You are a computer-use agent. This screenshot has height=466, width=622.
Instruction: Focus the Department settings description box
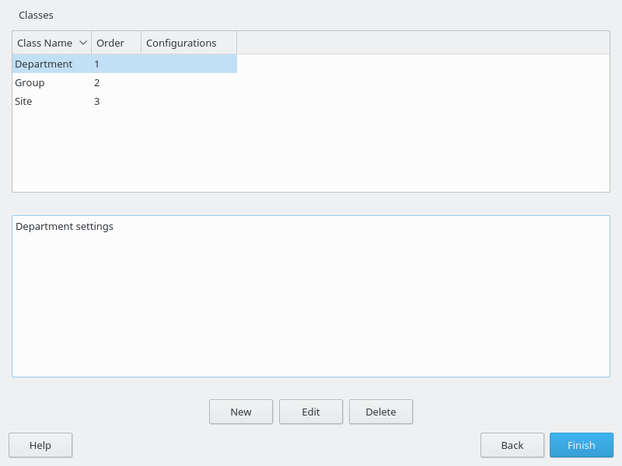(x=311, y=297)
